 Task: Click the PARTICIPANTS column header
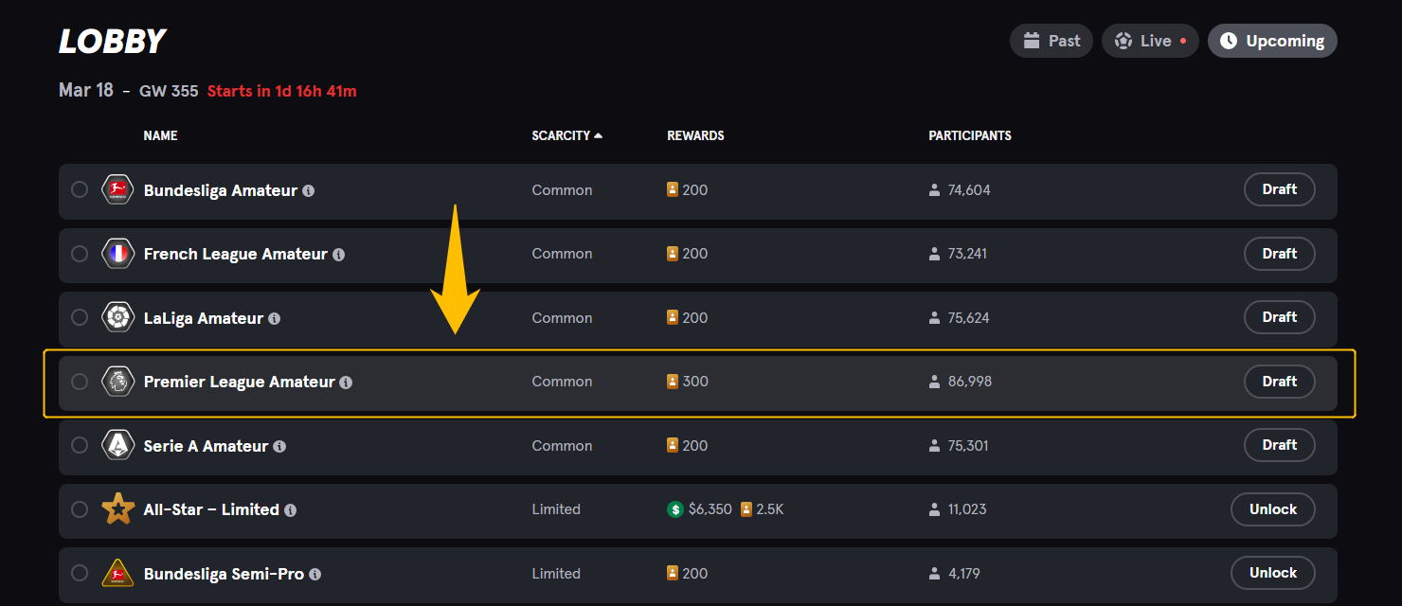click(x=970, y=135)
